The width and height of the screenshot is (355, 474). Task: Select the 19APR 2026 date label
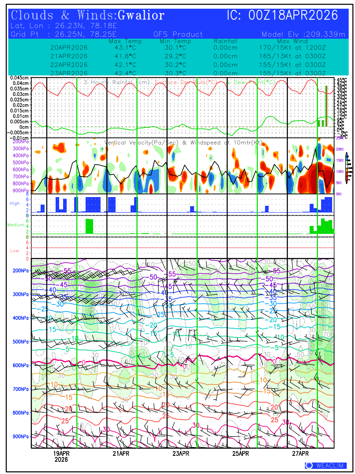(62, 457)
